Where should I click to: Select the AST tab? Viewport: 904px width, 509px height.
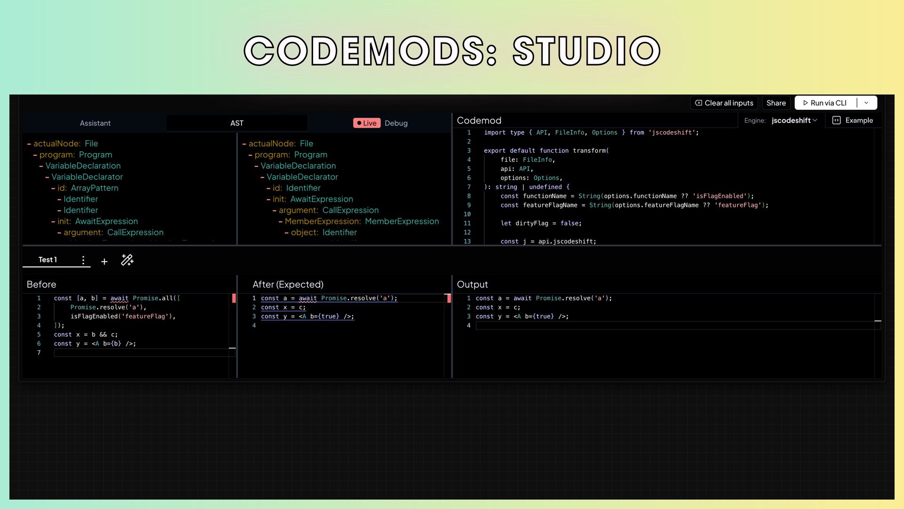[237, 123]
